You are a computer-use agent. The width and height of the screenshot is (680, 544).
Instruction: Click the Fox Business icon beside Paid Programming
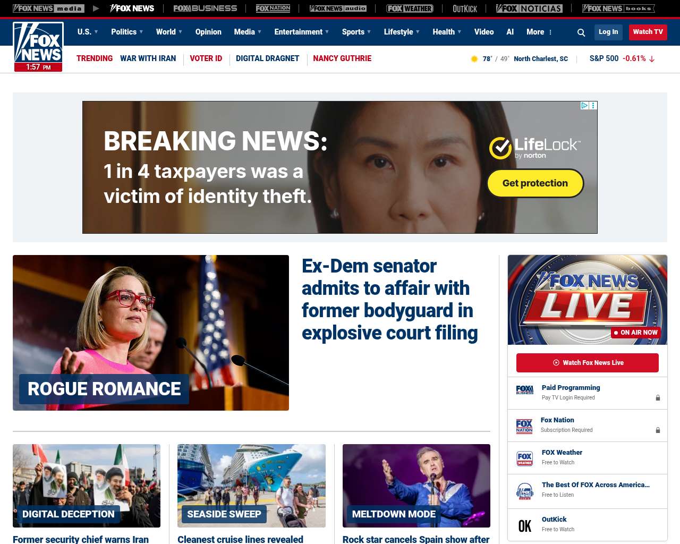click(524, 390)
